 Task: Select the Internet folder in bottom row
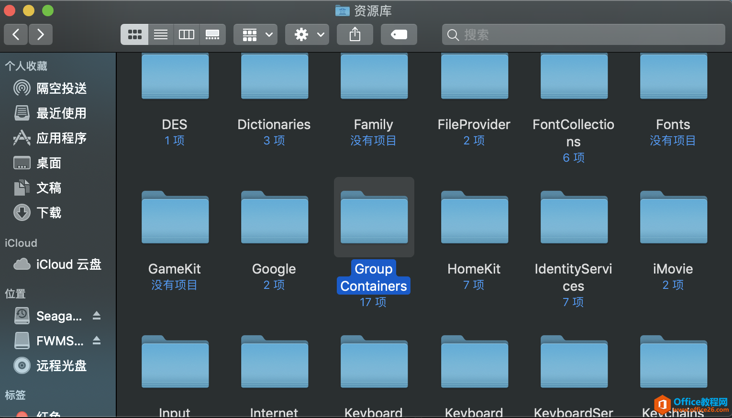coord(275,362)
